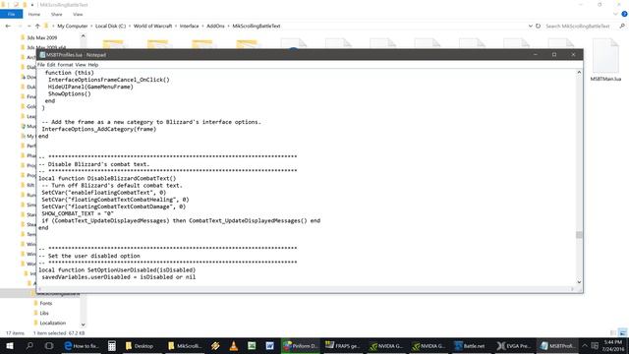The image size is (629, 354).
Task: Open Notepad Help menu
Action: click(93, 65)
